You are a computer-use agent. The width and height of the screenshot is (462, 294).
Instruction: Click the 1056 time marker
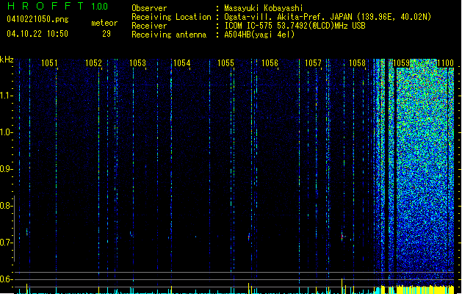coord(270,63)
